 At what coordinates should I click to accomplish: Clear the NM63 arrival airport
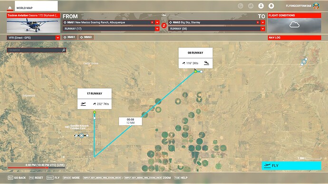258,22
